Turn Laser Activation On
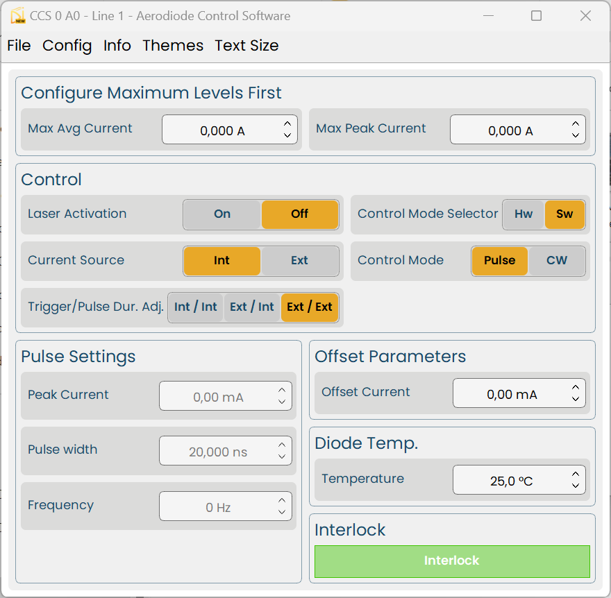Screen dimensions: 611x598 click(221, 214)
